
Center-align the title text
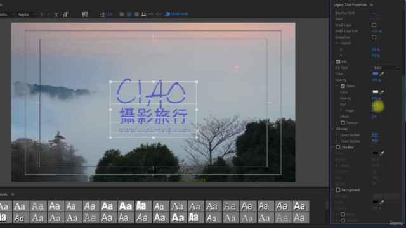pyautogui.click(x=129, y=14)
